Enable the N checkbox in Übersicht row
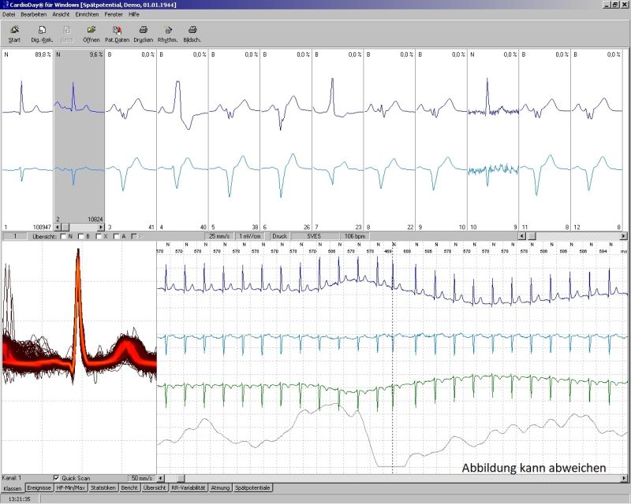The width and height of the screenshot is (631, 504). (x=65, y=235)
